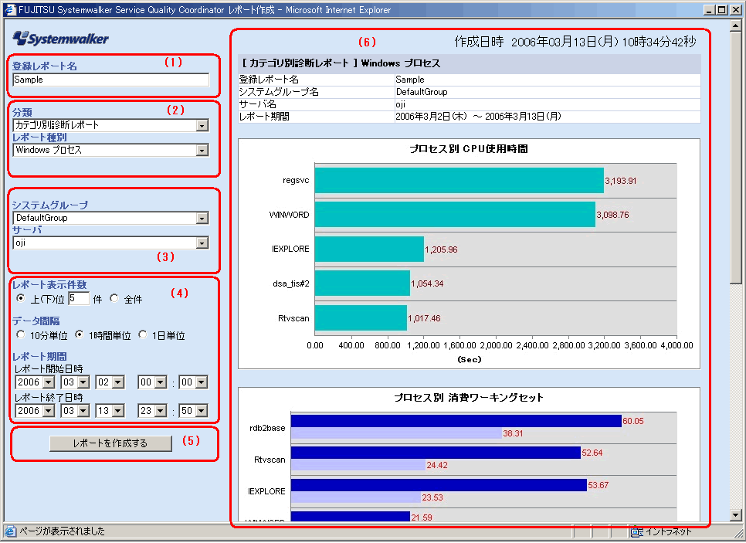The image size is (746, 543).
Task: Click the カテゴリ別診断レポート header row
Action: [469, 63]
